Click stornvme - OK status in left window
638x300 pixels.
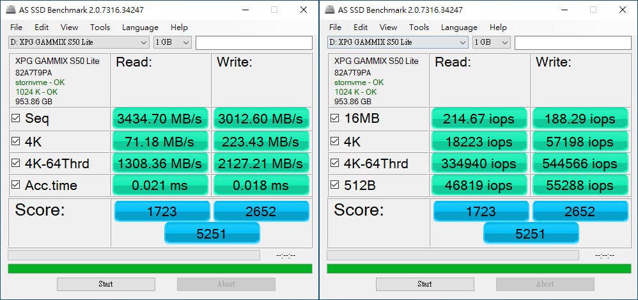[40, 83]
